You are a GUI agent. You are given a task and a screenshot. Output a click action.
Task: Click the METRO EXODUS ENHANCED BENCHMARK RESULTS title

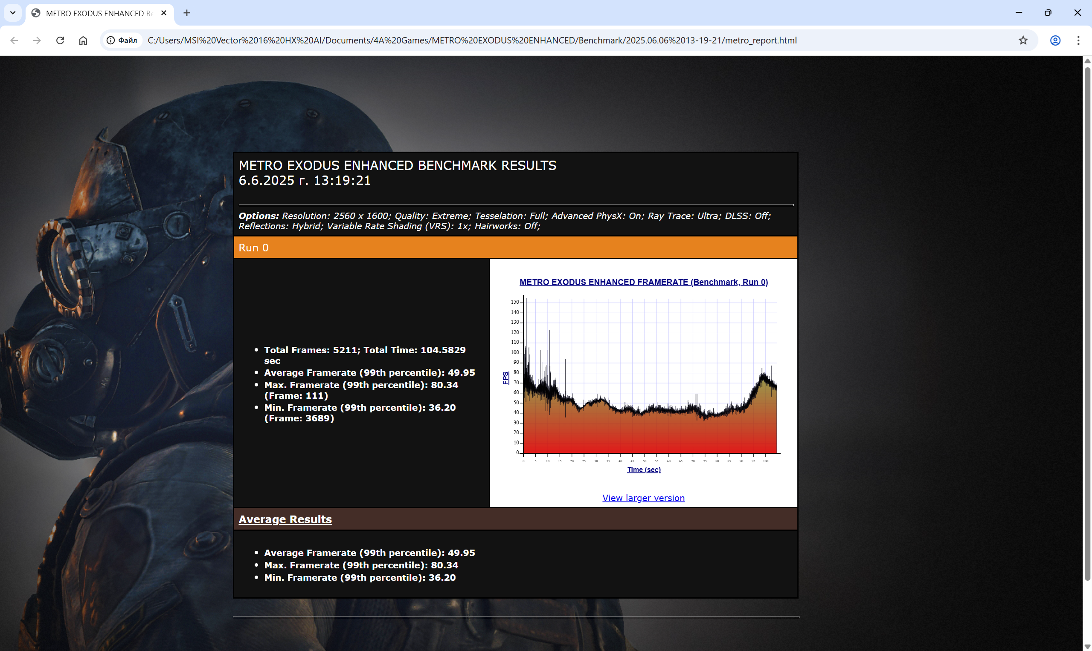coord(398,165)
